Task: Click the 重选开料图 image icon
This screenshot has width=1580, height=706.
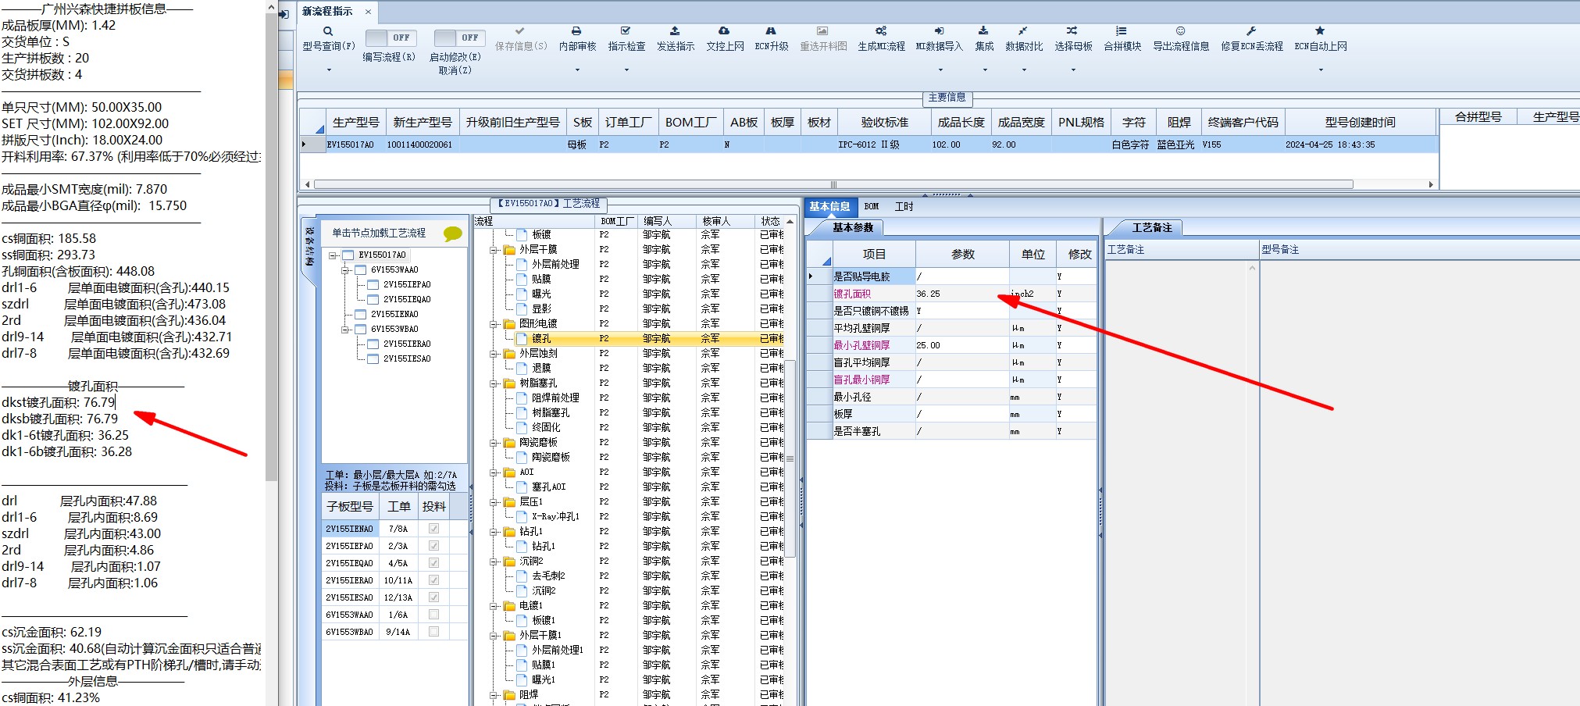Action: [x=822, y=31]
